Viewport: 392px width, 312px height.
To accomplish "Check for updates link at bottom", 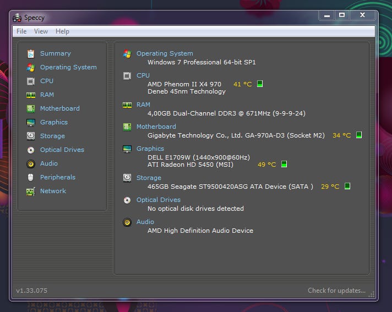I will (x=336, y=291).
